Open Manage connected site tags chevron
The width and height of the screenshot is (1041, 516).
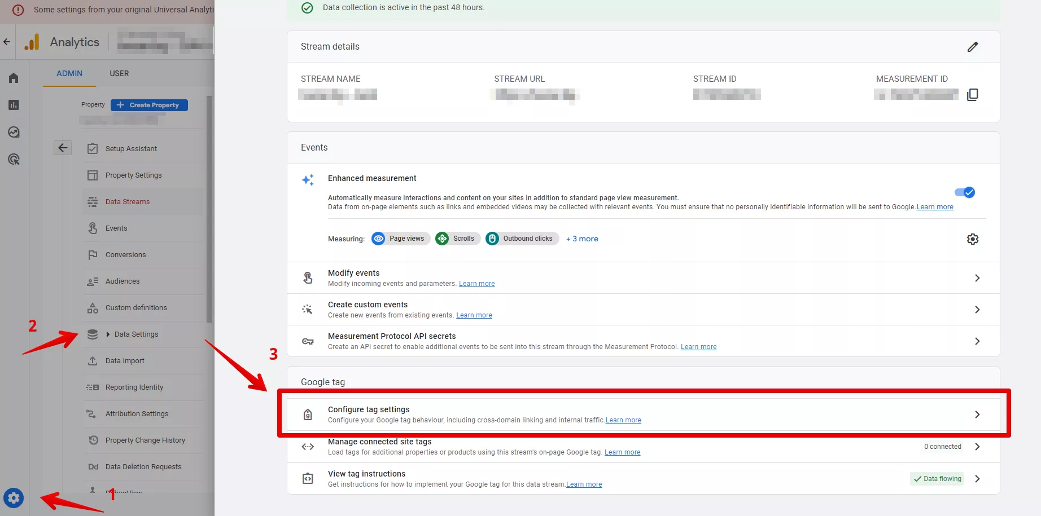click(x=977, y=447)
